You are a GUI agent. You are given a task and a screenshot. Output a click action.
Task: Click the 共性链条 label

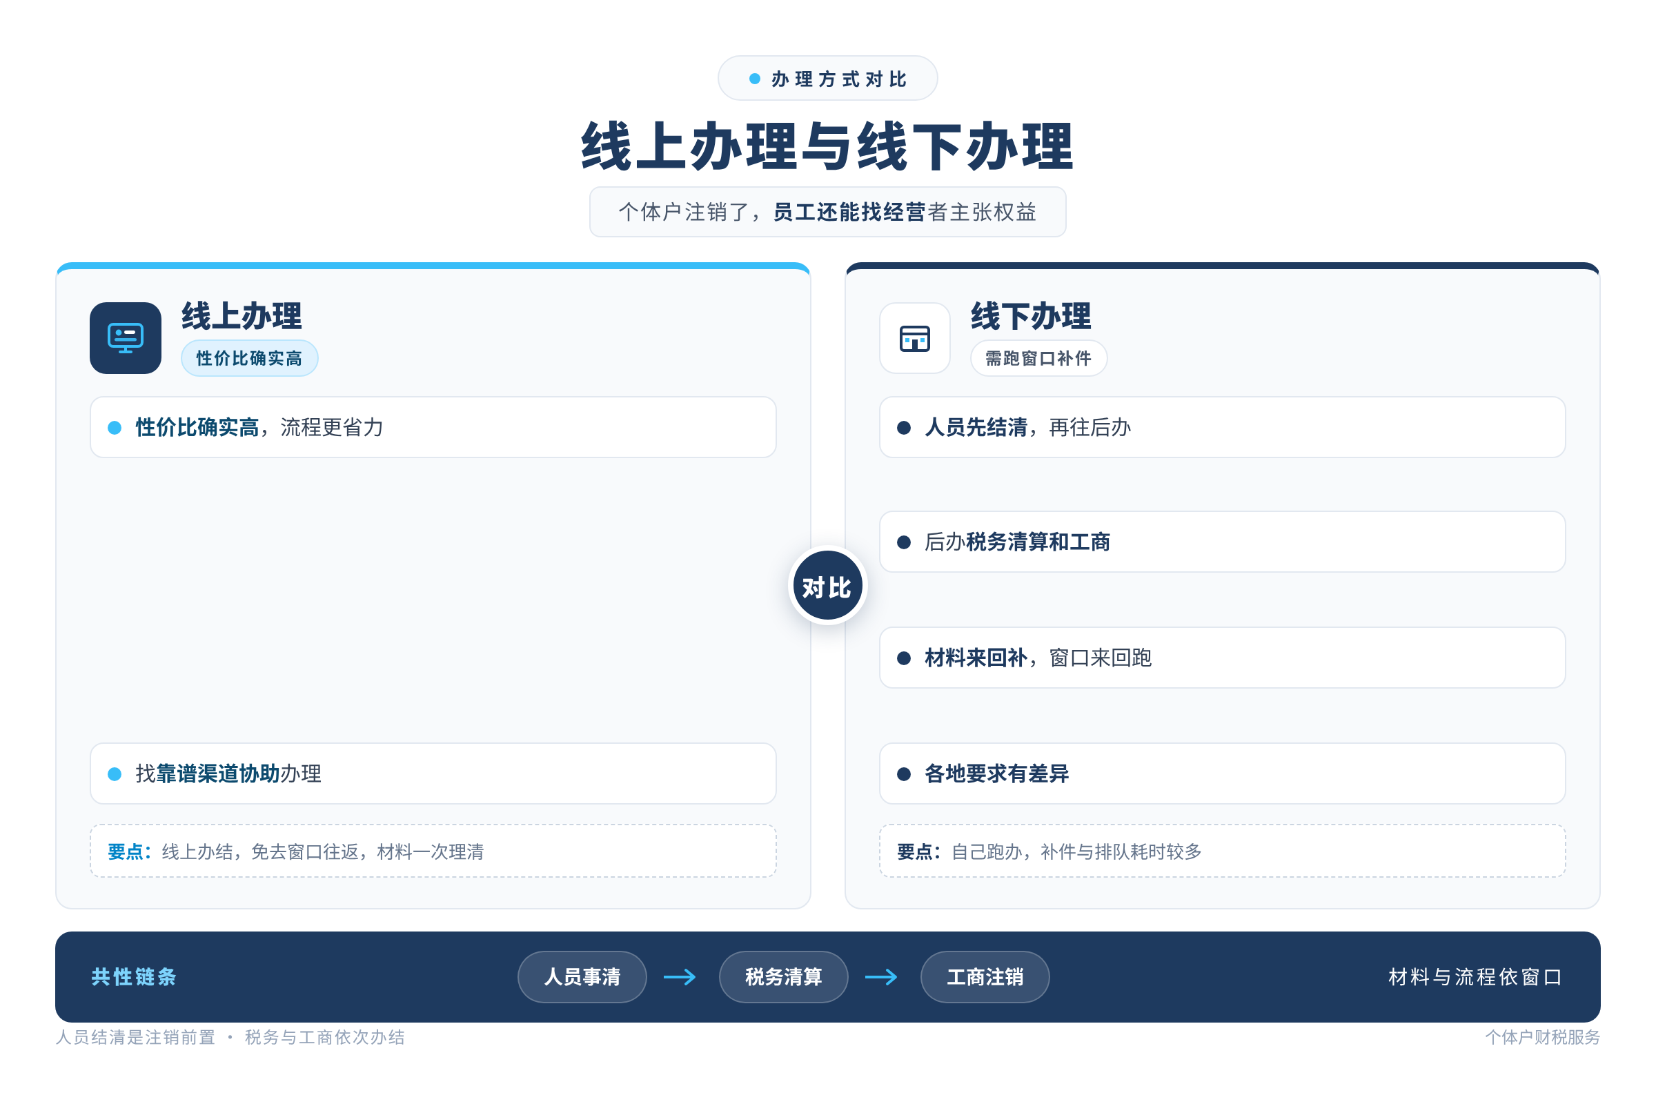pyautogui.click(x=134, y=976)
